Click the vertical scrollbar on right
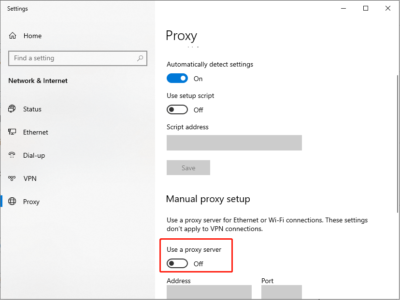The width and height of the screenshot is (400, 300). (397, 144)
